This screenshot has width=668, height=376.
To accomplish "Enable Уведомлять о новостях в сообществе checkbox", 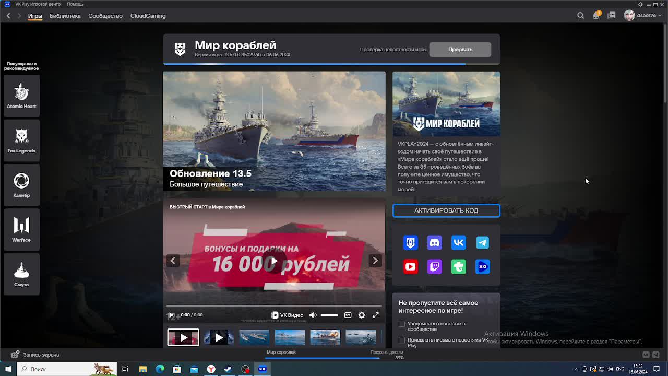I will (402, 324).
